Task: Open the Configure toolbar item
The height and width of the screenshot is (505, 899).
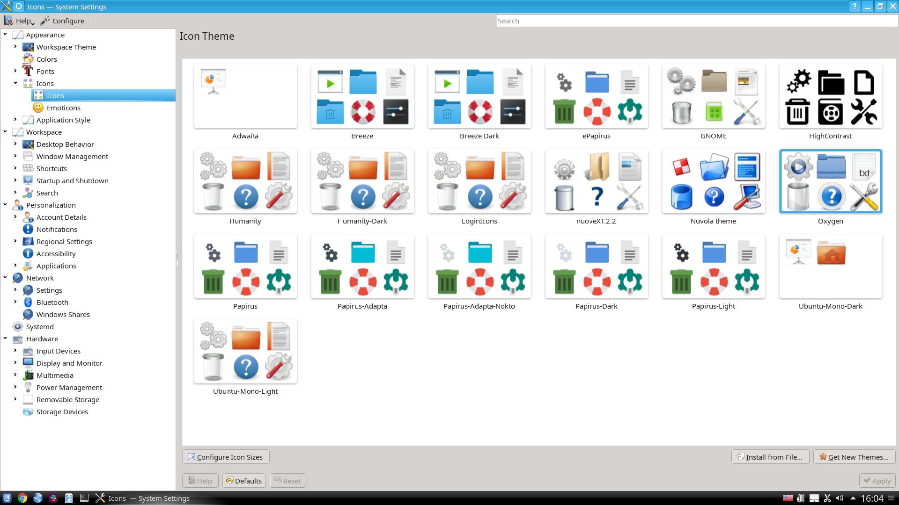Action: (62, 21)
